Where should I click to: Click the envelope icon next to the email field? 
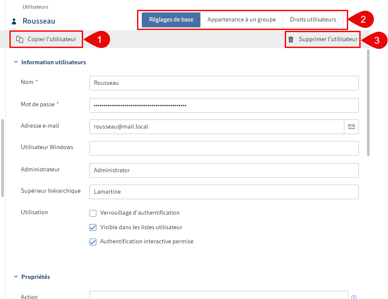coord(351,126)
